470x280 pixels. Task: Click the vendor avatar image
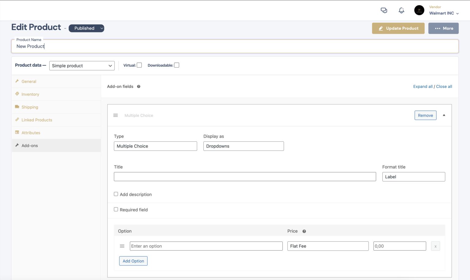(419, 10)
